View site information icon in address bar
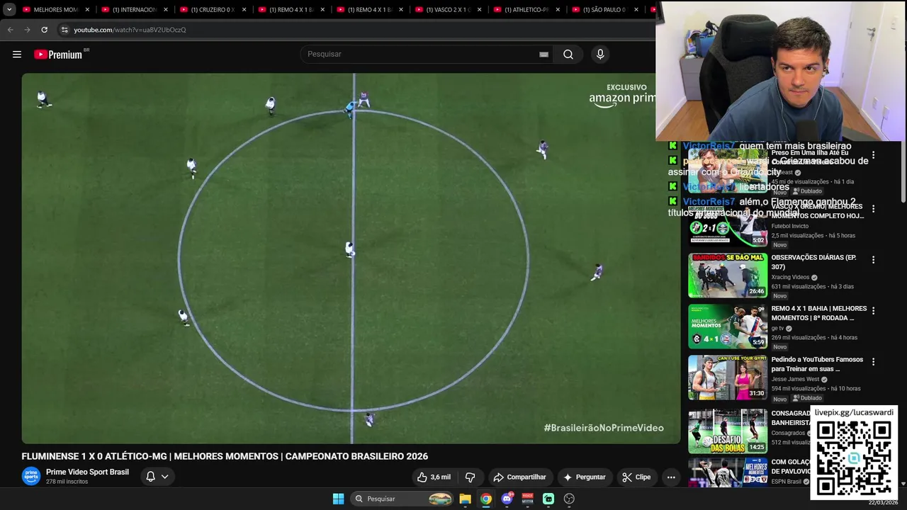 click(x=64, y=30)
